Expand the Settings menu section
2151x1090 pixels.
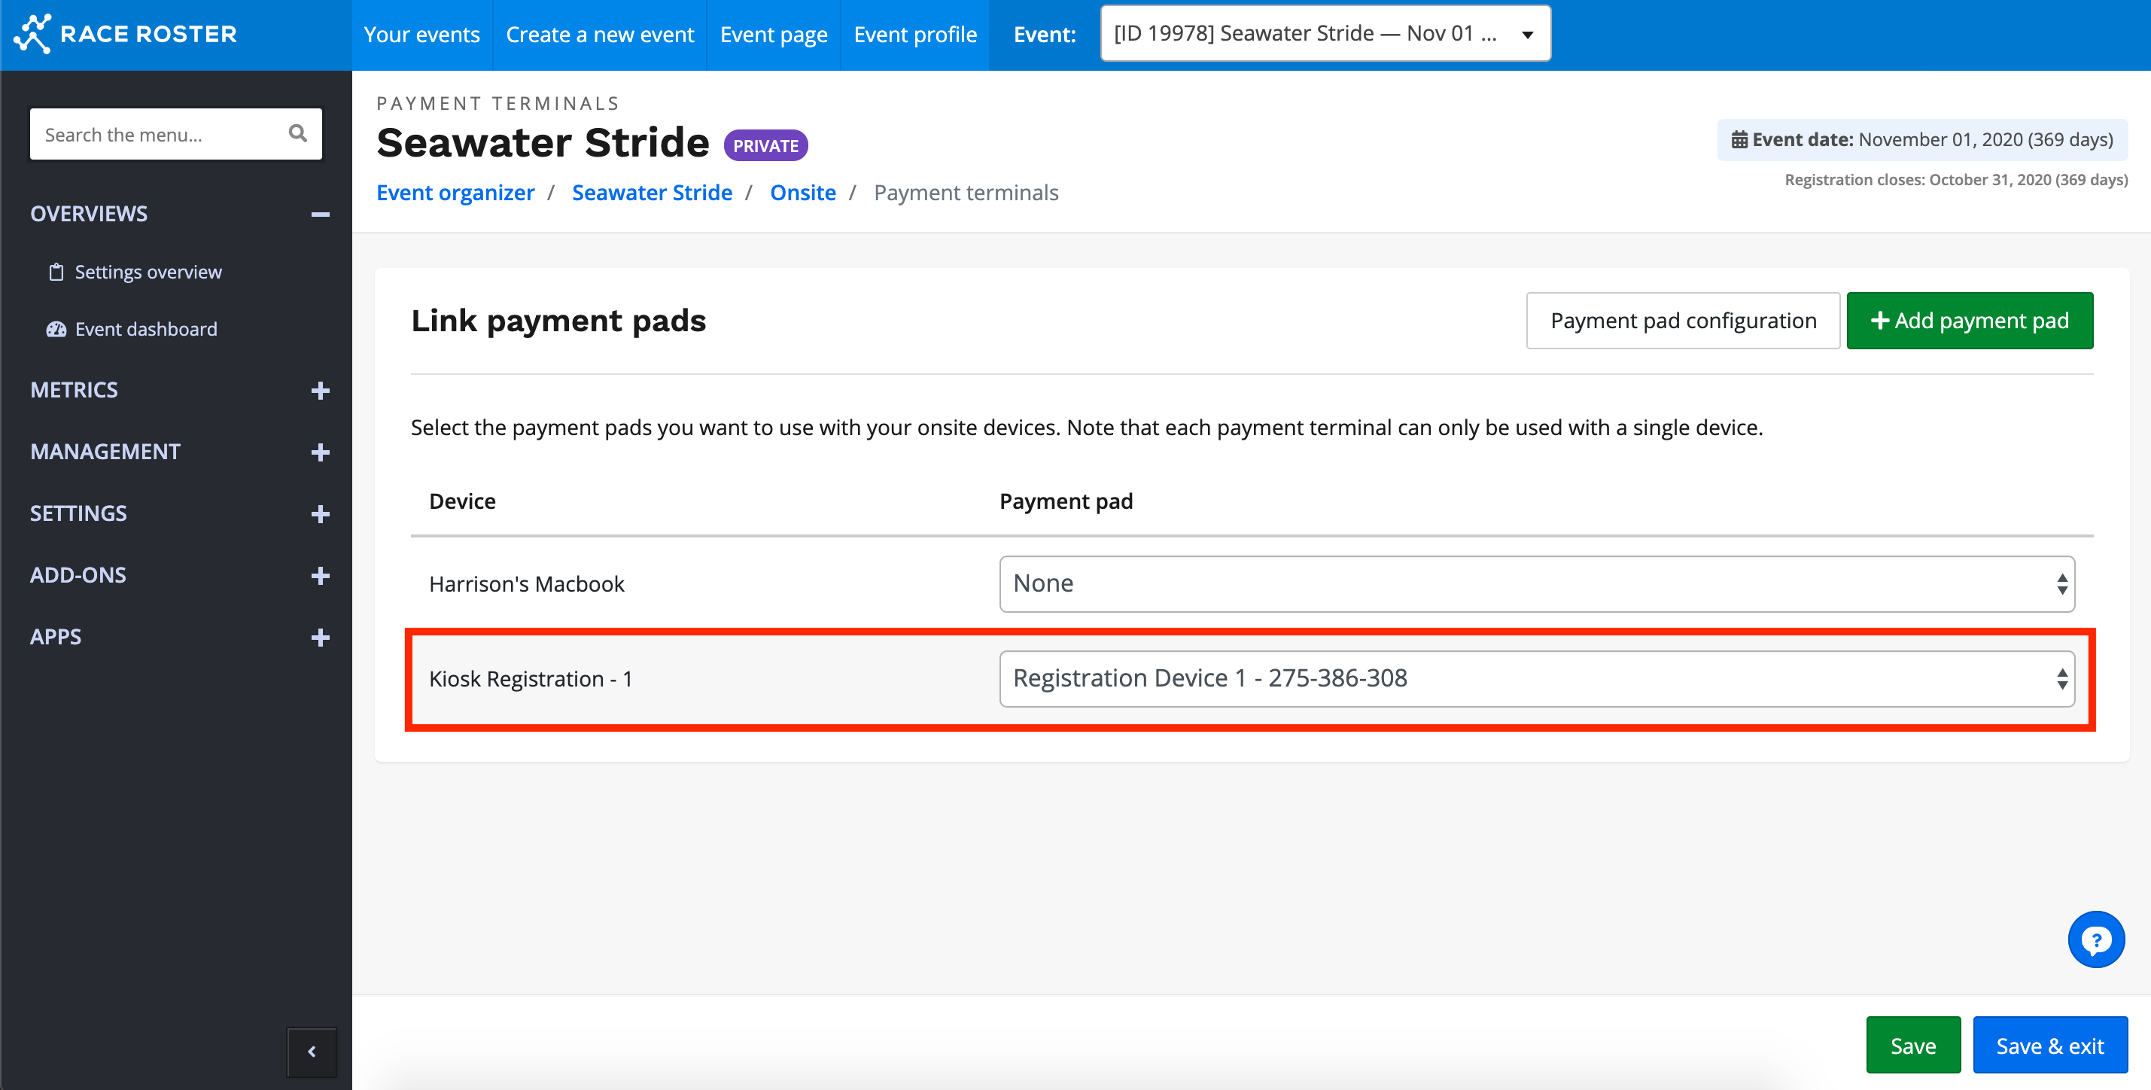(320, 513)
